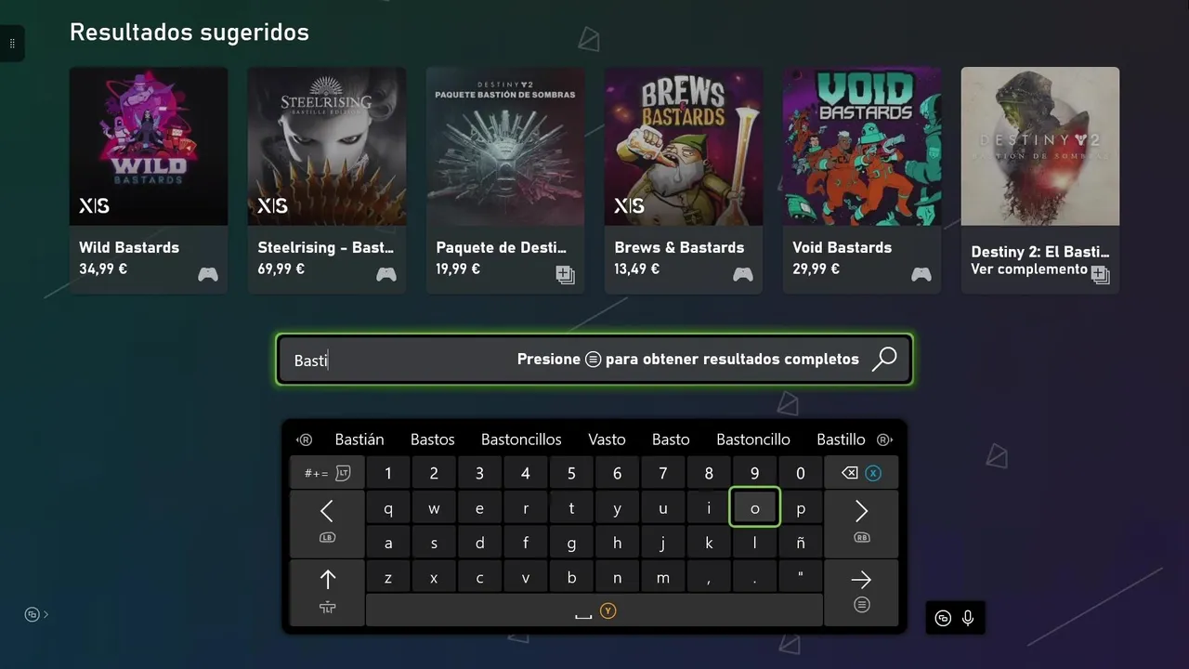Viewport: 1189px width, 669px height.
Task: Switch to symbols with #+= key
Action: coord(327,473)
